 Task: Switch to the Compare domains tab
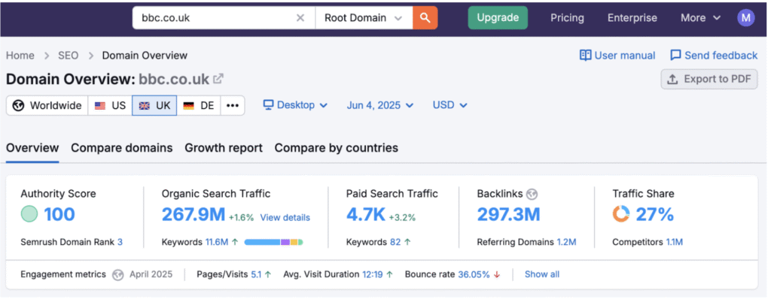[122, 148]
